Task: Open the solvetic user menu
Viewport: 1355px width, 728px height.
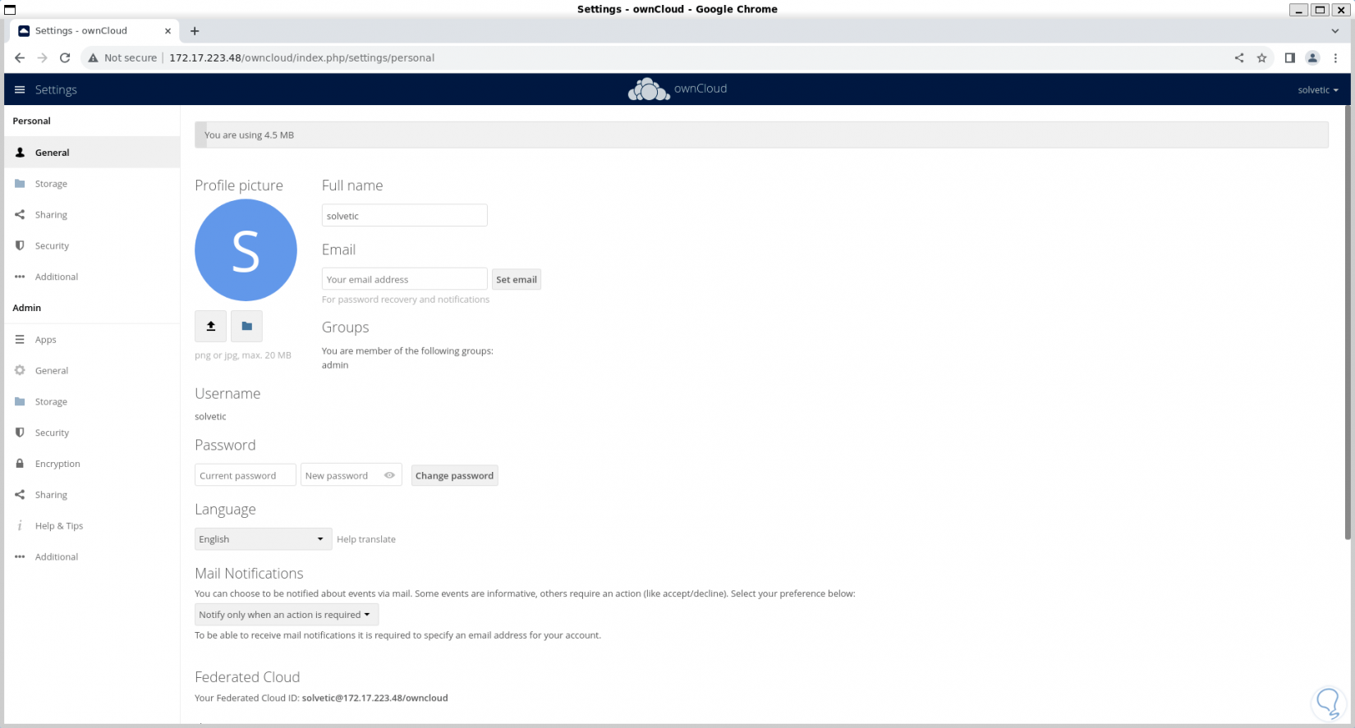Action: (x=1318, y=90)
